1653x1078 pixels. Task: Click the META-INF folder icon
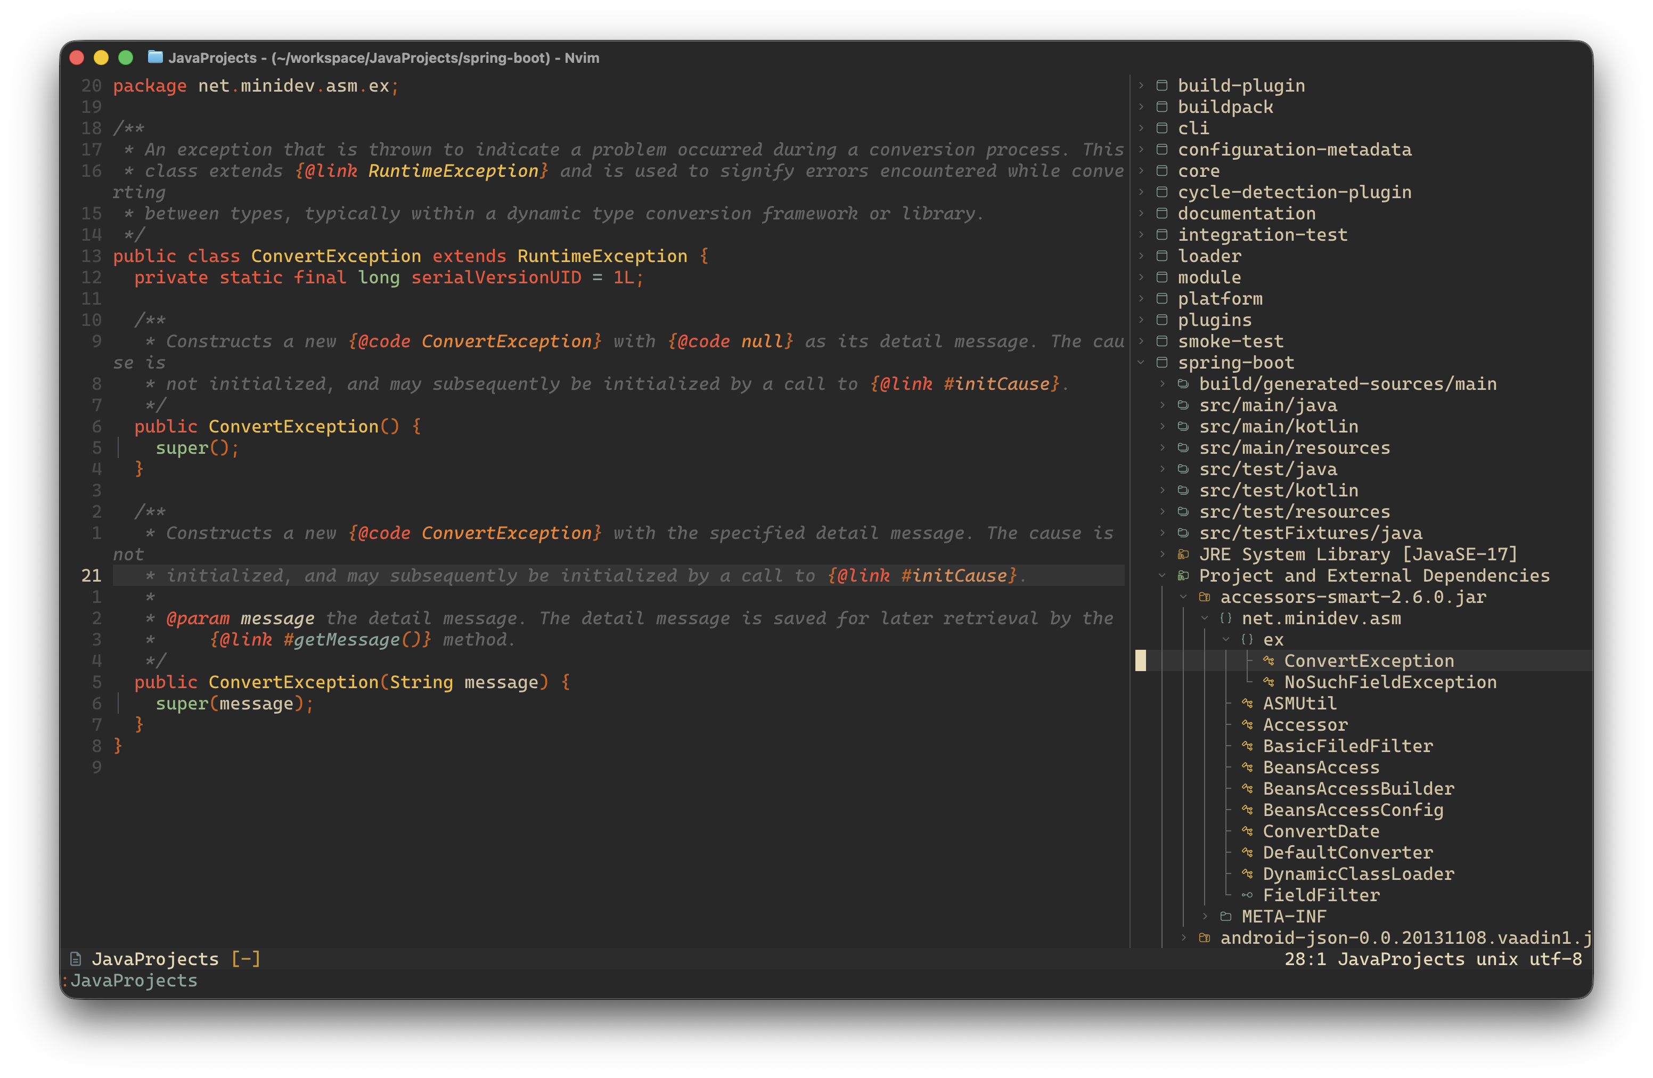[1226, 916]
